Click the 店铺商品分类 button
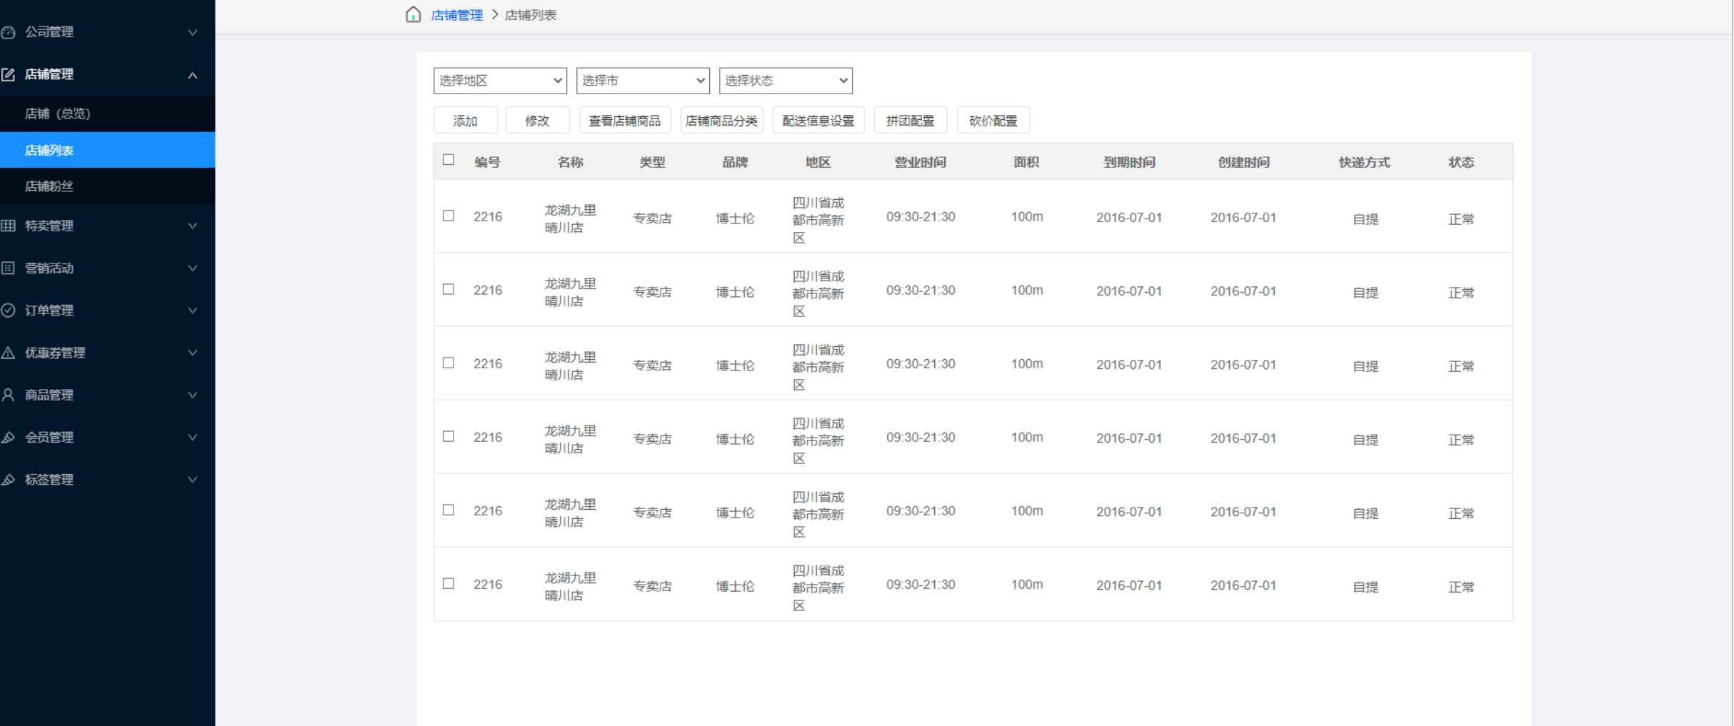This screenshot has width=1734, height=726. [x=721, y=121]
